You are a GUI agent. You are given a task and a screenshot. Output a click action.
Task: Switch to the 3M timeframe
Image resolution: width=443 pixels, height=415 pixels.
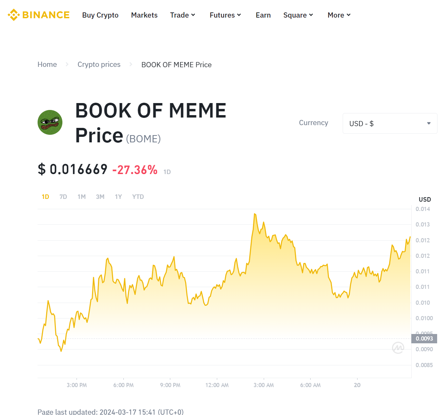click(x=100, y=196)
